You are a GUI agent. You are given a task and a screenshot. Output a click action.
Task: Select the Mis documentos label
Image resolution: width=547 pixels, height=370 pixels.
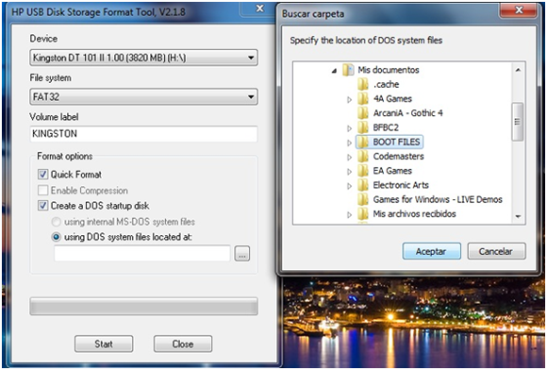pyautogui.click(x=389, y=70)
